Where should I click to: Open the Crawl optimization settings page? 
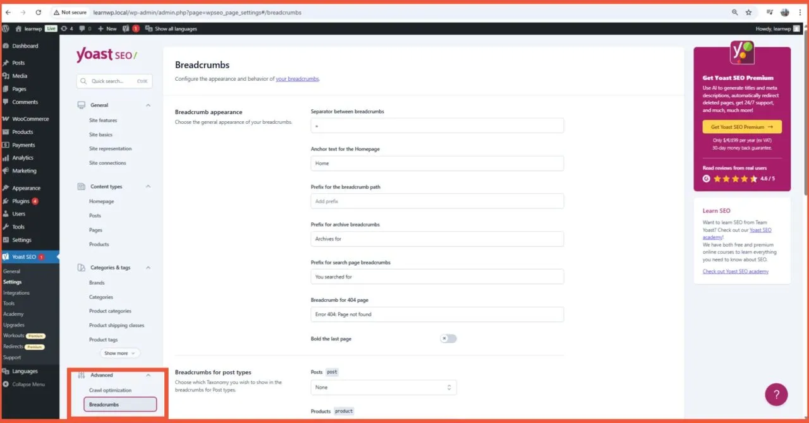[111, 390]
